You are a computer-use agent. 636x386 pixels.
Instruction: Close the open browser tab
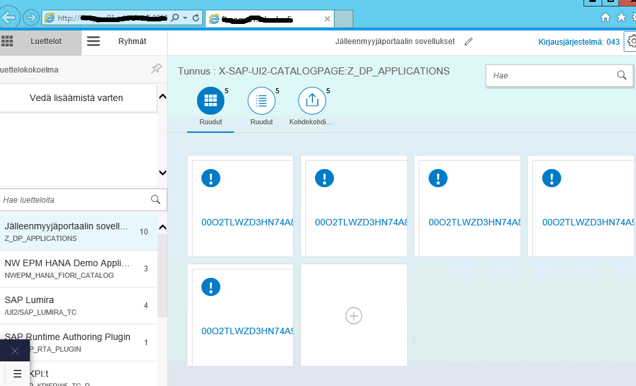pyautogui.click(x=327, y=19)
